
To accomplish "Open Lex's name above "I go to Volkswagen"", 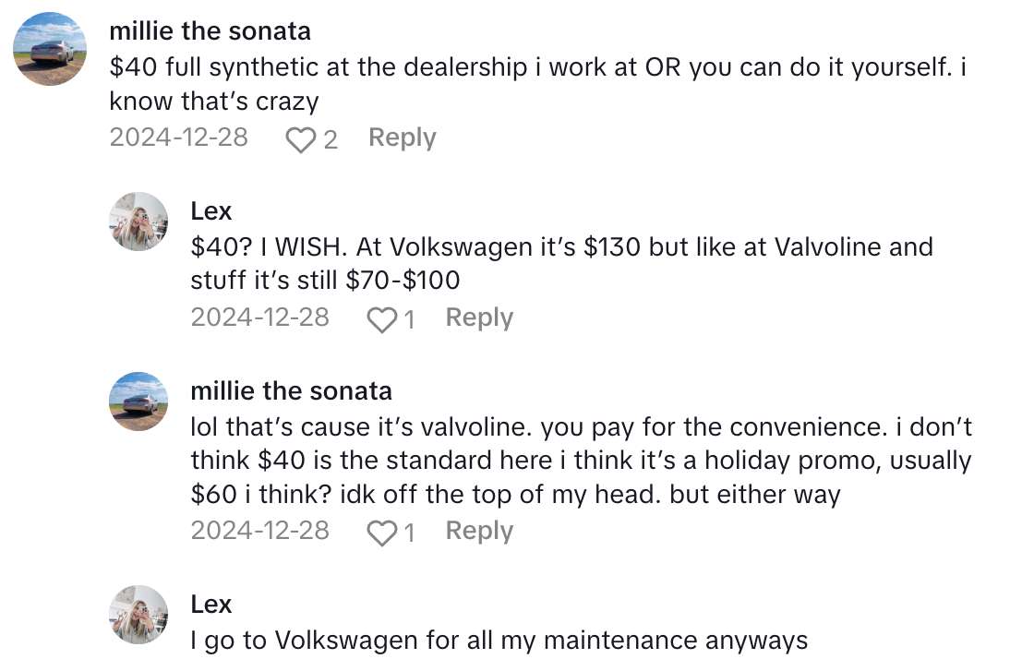I will (x=210, y=604).
